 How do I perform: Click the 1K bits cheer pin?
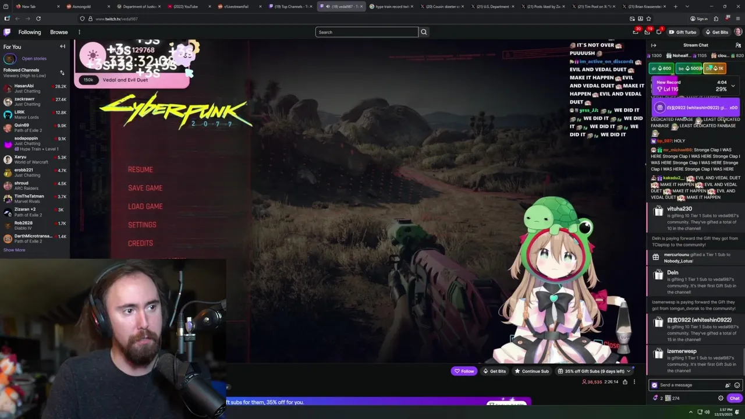pos(715,69)
